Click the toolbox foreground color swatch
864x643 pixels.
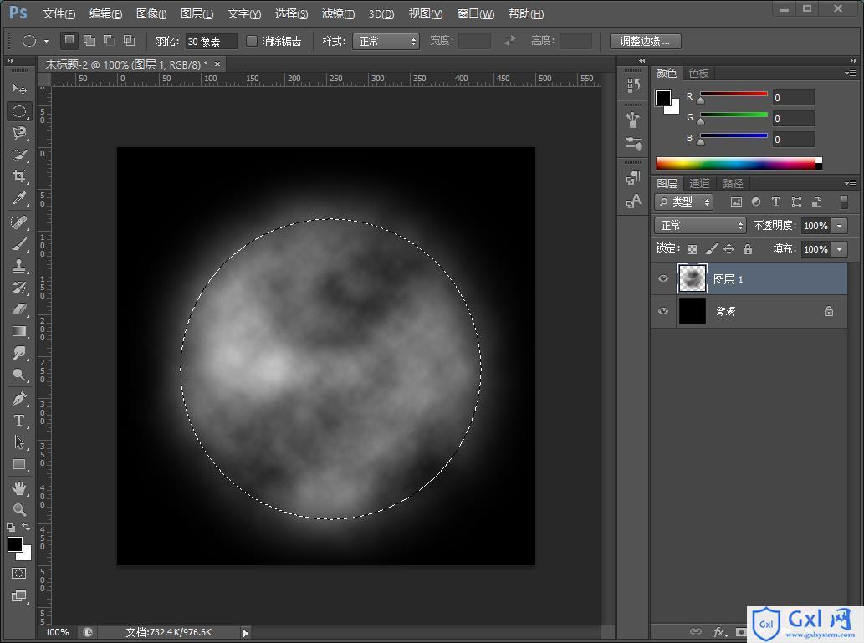pos(15,544)
